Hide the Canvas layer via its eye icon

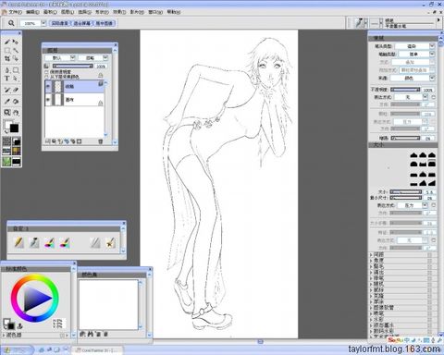pyautogui.click(x=48, y=100)
